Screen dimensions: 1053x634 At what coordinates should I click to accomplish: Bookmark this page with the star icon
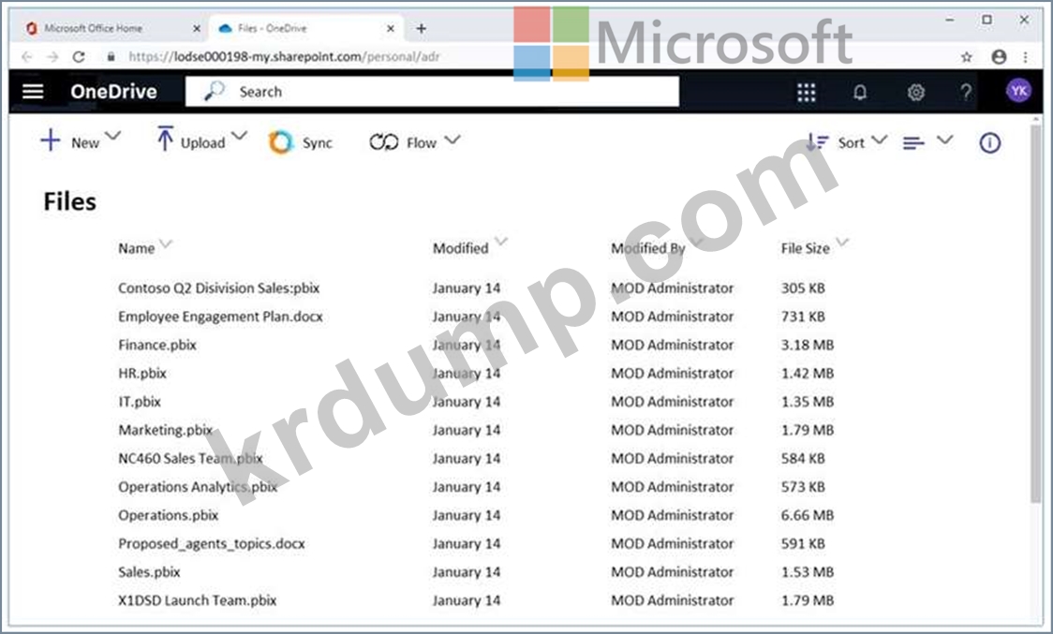click(967, 57)
